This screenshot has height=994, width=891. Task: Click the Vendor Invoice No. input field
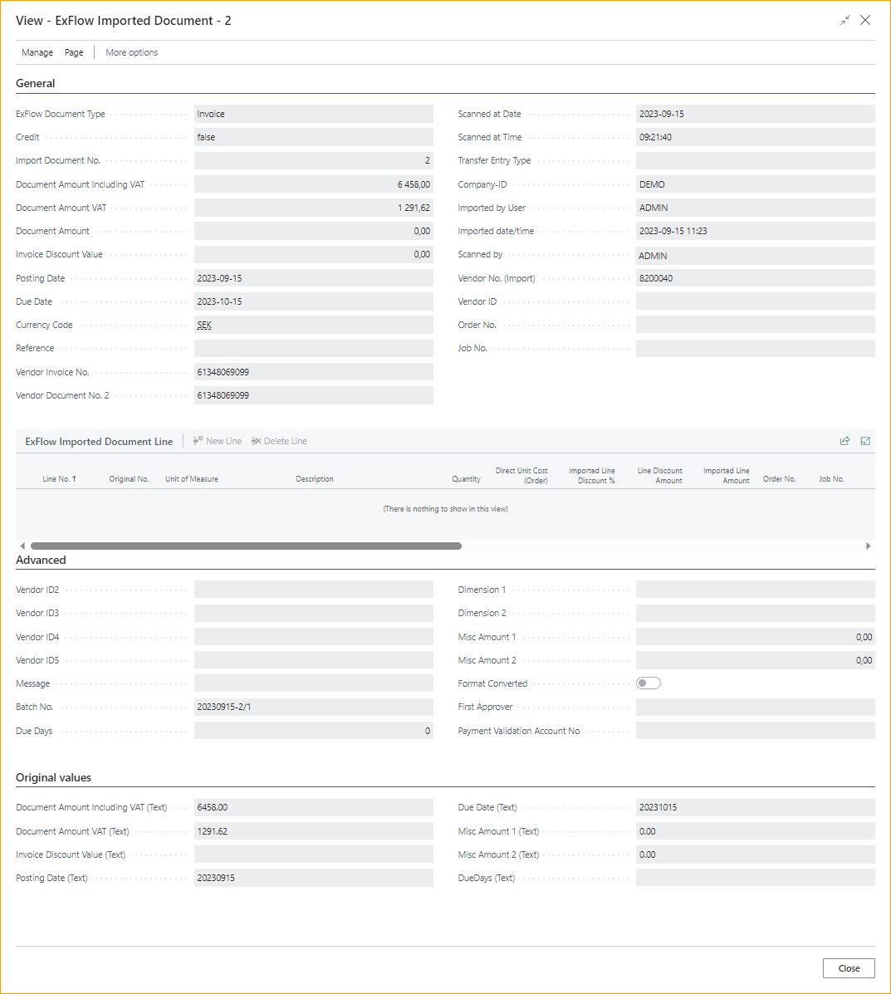[314, 371]
